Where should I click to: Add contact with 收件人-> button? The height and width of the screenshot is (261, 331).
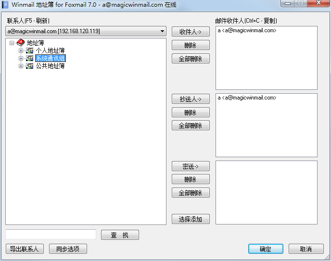click(x=191, y=32)
